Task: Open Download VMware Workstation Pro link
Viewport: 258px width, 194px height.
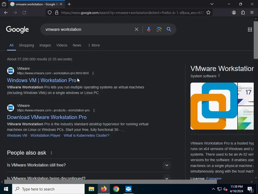Action: (x=47, y=117)
